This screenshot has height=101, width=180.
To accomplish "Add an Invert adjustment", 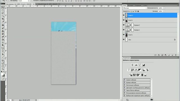I will [131, 75].
